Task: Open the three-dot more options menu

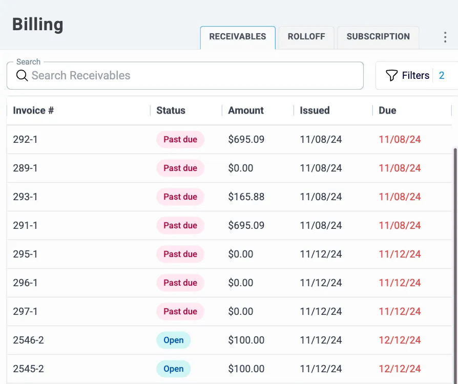Action: tap(445, 37)
